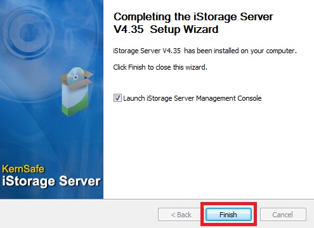
Task: Click the Finish button
Action: click(228, 215)
